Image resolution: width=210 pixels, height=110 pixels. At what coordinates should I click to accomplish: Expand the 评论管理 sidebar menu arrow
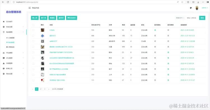click(x=23, y=58)
